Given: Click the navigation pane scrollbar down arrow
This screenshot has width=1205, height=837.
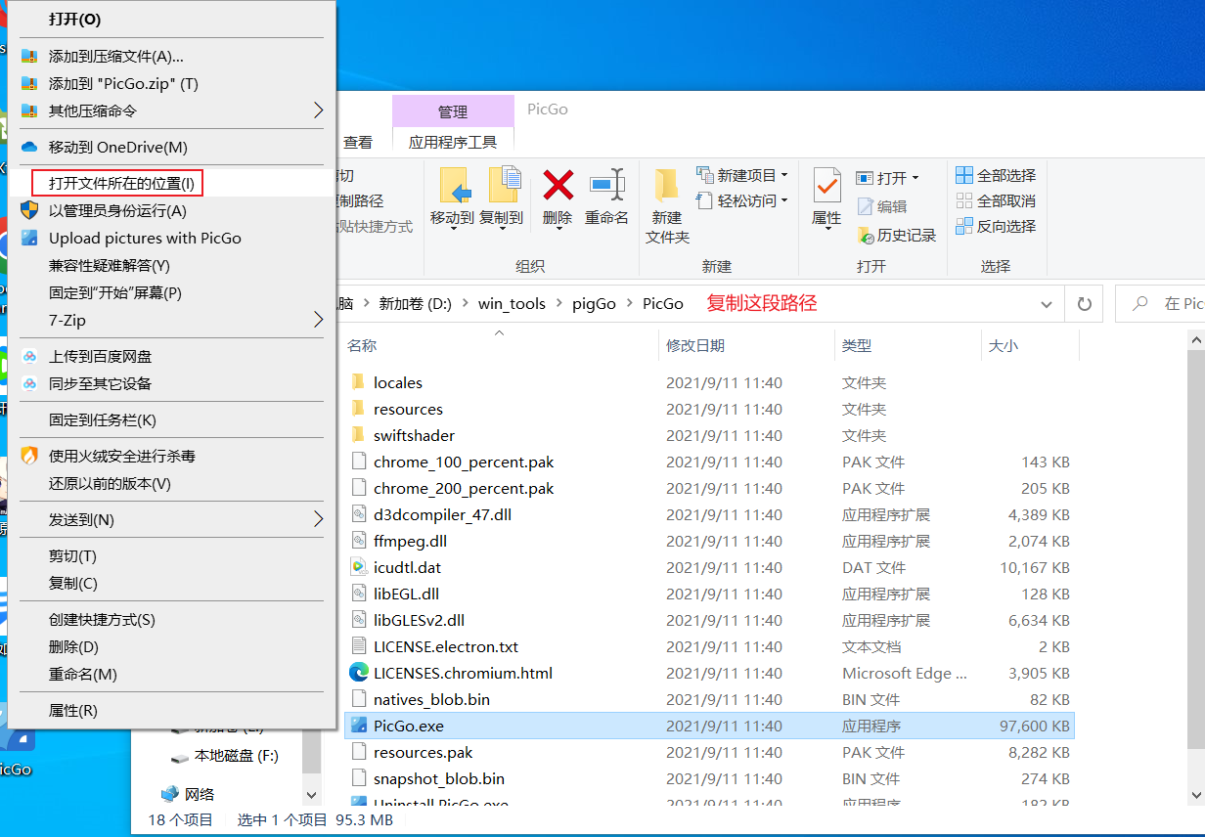Looking at the screenshot, I should (x=312, y=795).
